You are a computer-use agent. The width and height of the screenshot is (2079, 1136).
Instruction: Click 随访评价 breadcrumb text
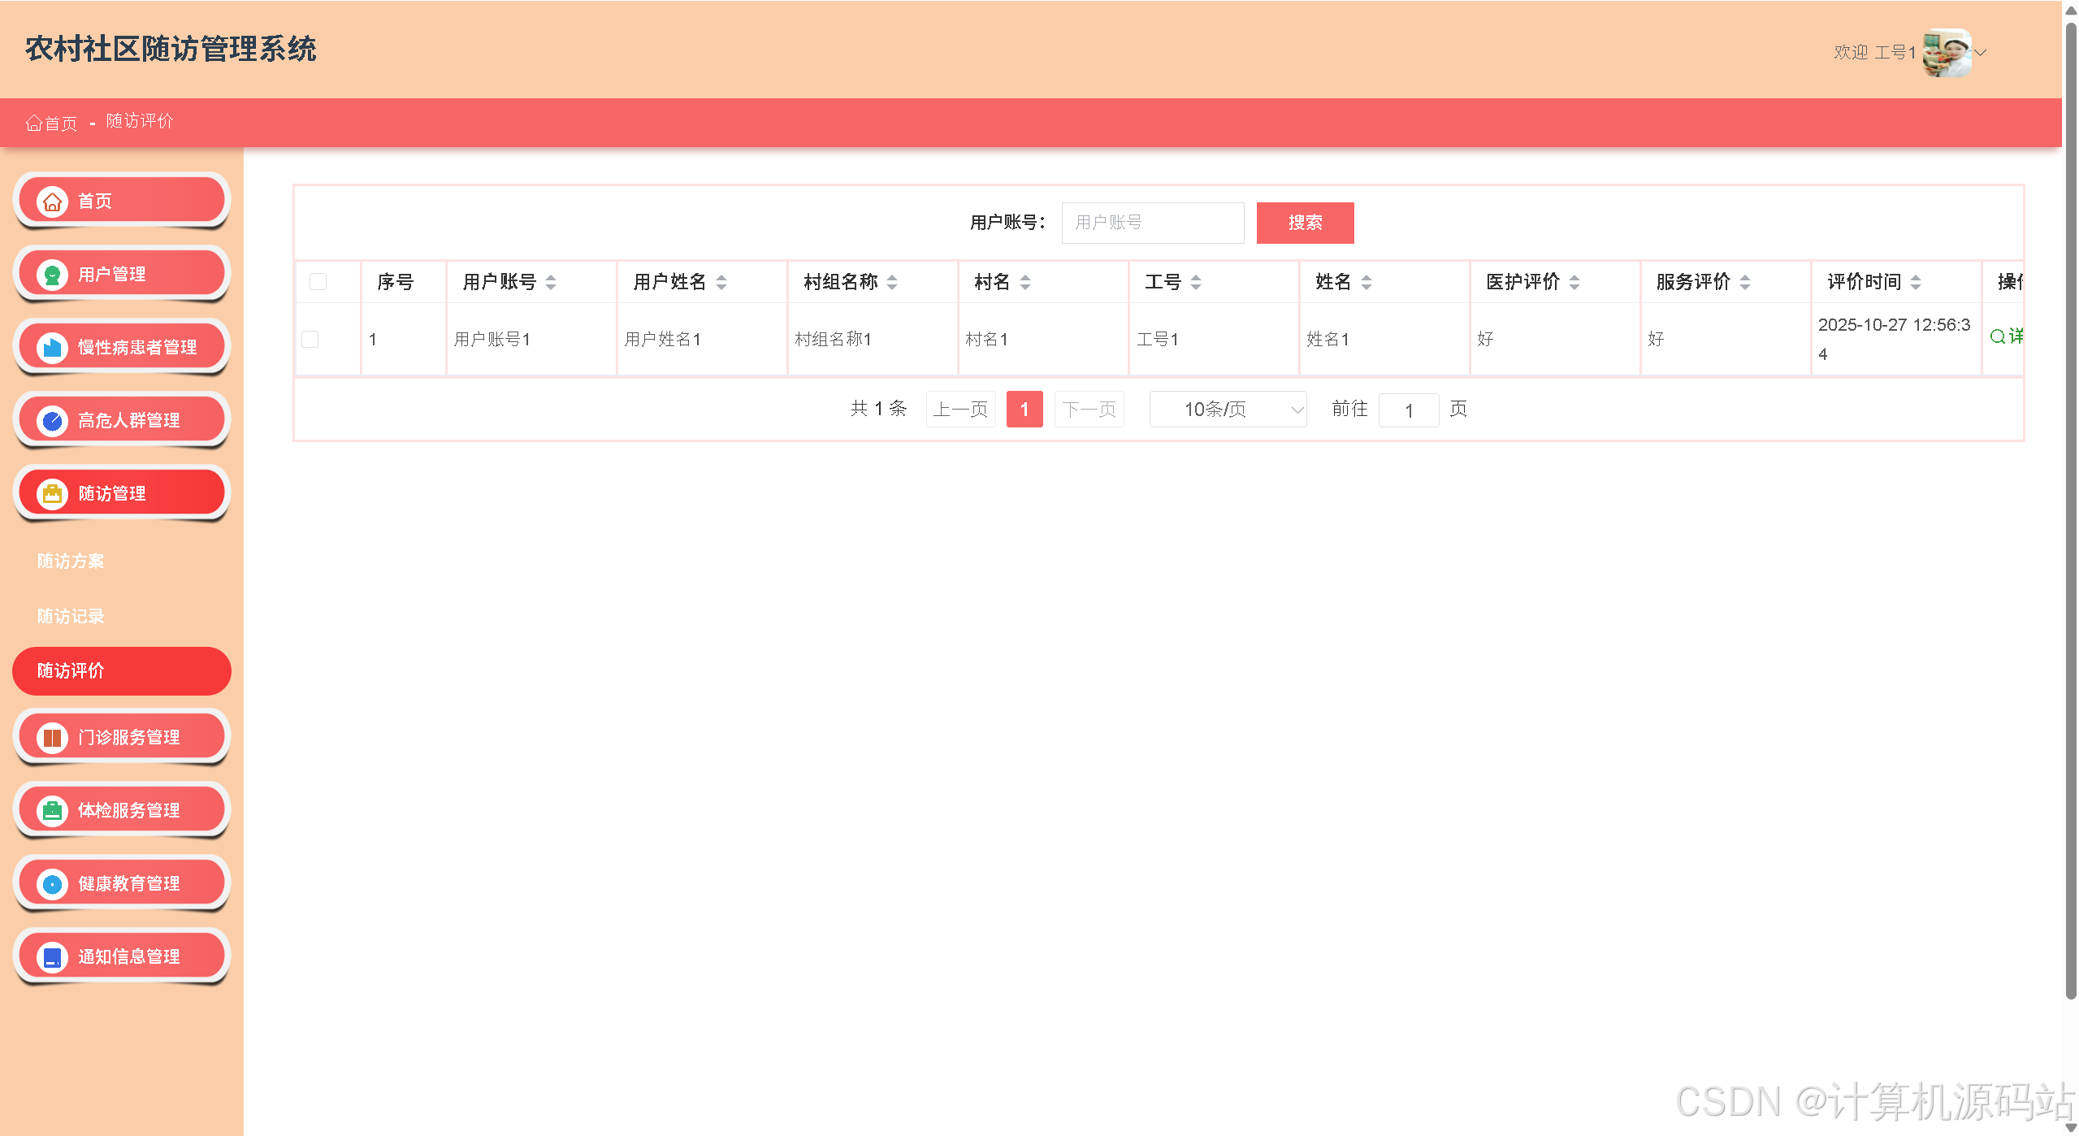[140, 121]
